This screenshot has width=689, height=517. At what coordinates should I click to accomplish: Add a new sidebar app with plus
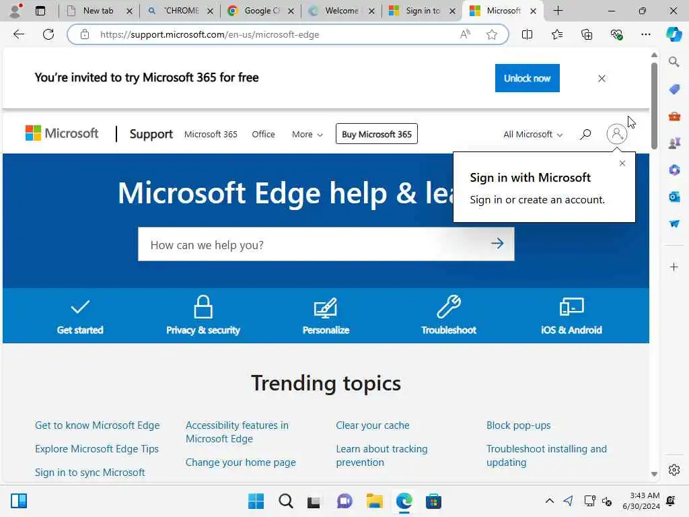674,267
